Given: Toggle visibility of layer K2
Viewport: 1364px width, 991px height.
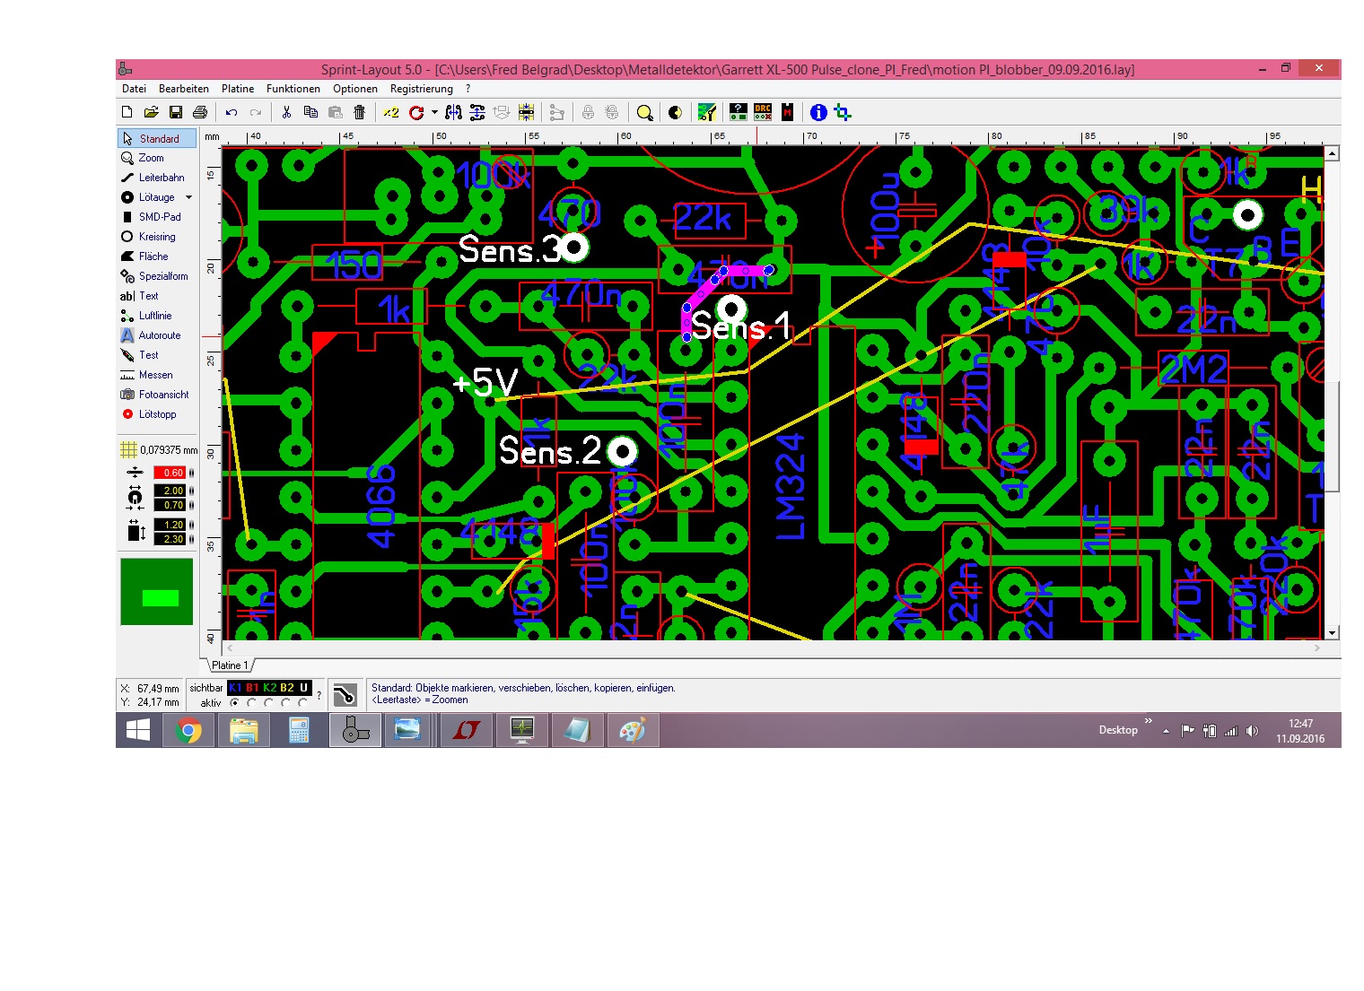Looking at the screenshot, I should pyautogui.click(x=269, y=688).
